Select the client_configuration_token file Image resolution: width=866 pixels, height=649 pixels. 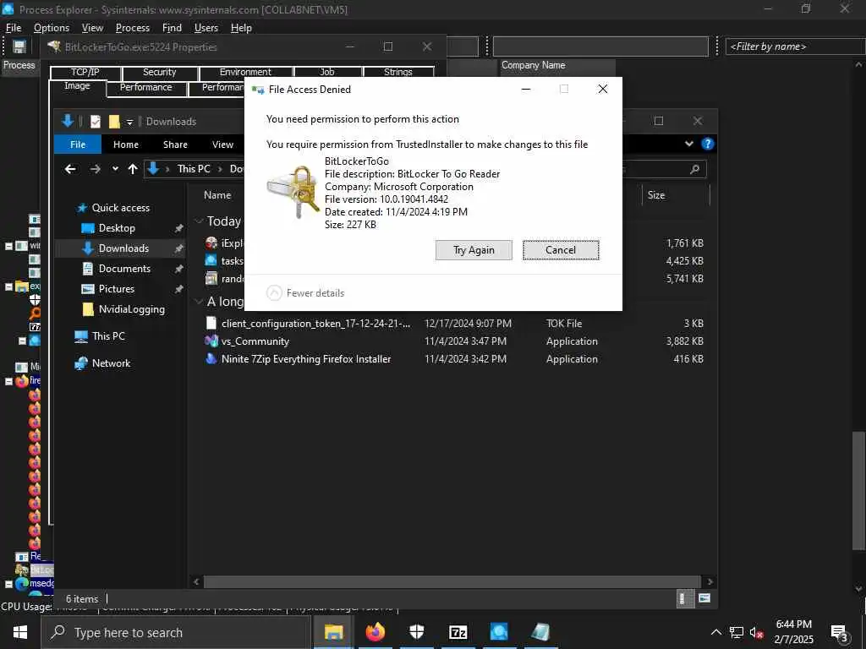coord(315,324)
